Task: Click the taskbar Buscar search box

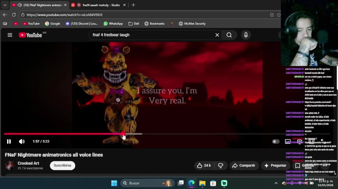Action: point(147,183)
